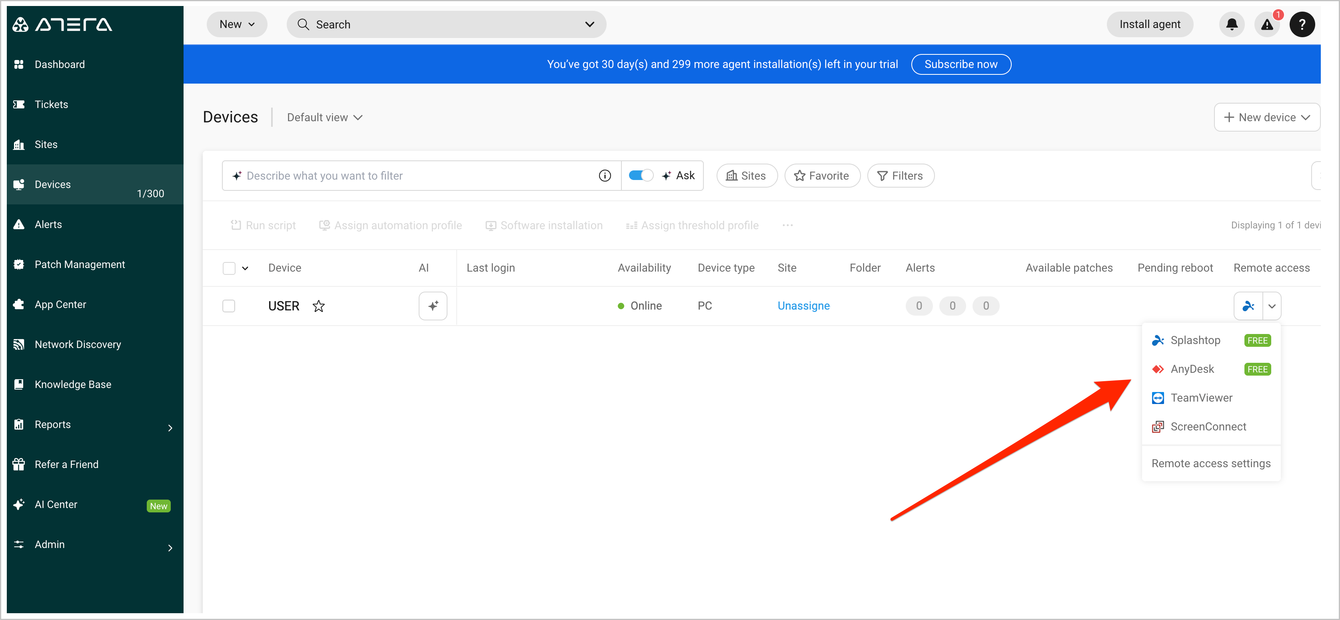Screen dimensions: 1340x620
Task: Open the alert warning triangle icon
Action: coord(1267,24)
